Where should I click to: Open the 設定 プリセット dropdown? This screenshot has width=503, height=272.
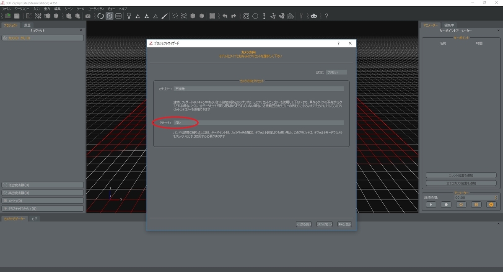[x=336, y=72]
